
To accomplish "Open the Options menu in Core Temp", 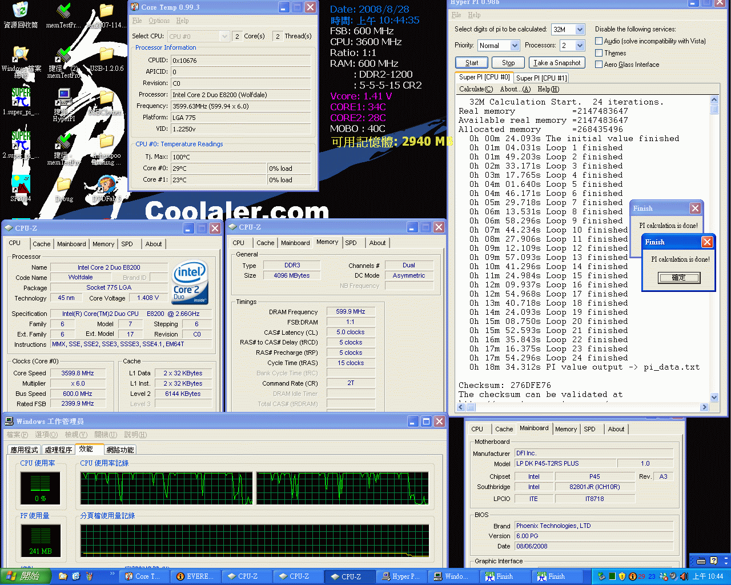I will coord(159,21).
